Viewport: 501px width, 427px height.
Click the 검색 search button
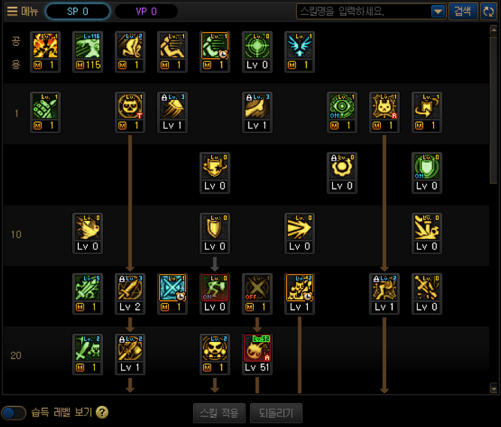(x=463, y=11)
